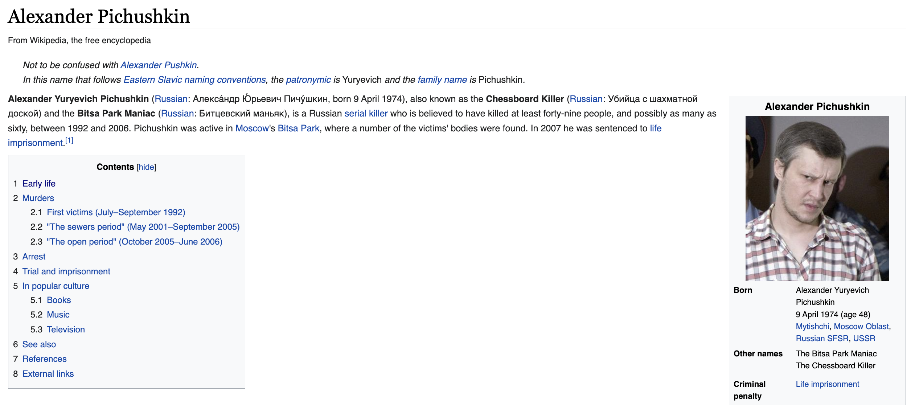The height and width of the screenshot is (405, 915).
Task: Click Life imprisonment in the infobox
Action: [x=827, y=384]
